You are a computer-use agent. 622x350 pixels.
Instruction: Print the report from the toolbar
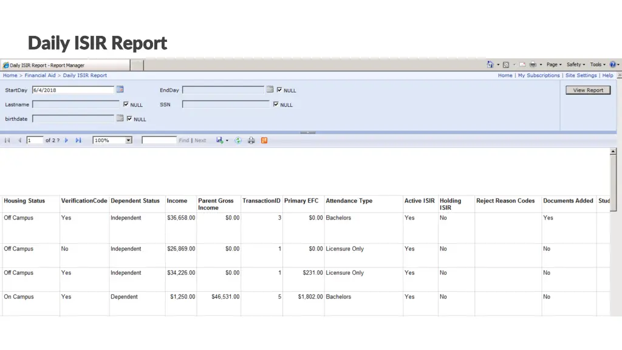[251, 140]
